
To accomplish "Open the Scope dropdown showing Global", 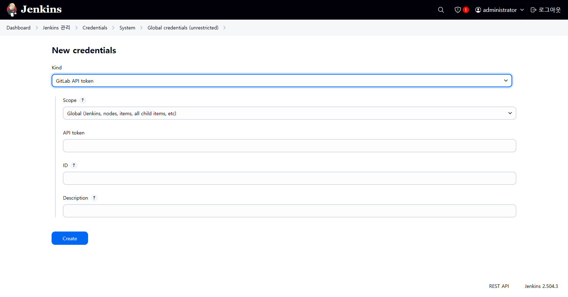I will [289, 113].
